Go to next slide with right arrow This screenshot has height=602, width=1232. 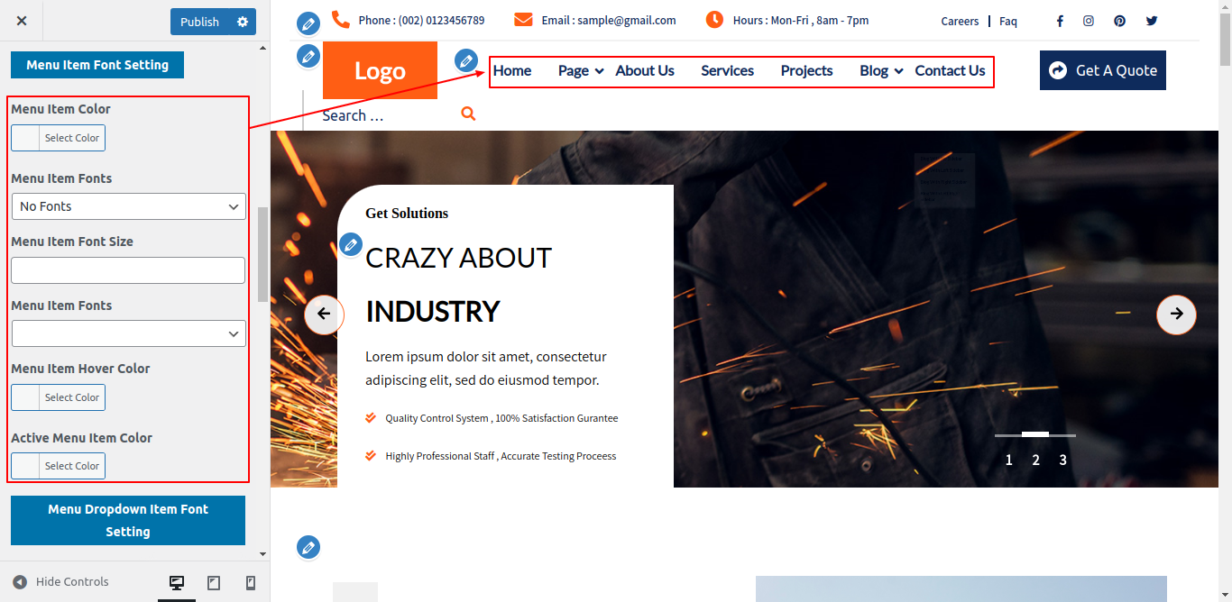[x=1176, y=315]
